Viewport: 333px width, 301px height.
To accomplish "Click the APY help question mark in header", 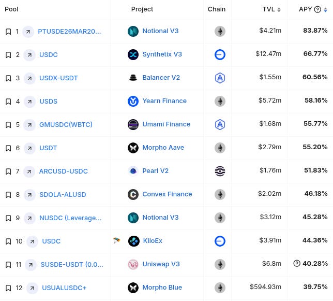I will click(x=317, y=9).
